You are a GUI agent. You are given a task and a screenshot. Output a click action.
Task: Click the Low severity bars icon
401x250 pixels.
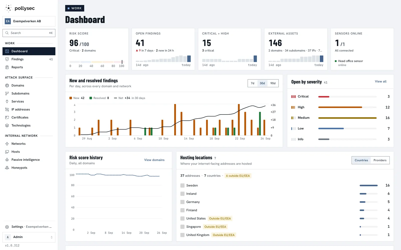point(293,128)
